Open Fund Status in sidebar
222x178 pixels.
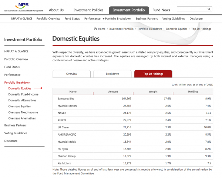[x=12, y=67]
